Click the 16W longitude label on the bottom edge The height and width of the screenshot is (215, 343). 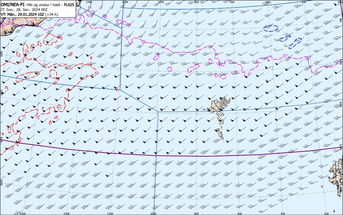click(x=23, y=214)
